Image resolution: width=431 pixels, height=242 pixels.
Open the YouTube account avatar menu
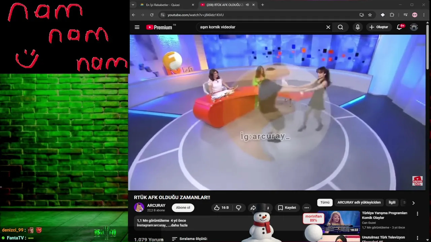click(414, 27)
